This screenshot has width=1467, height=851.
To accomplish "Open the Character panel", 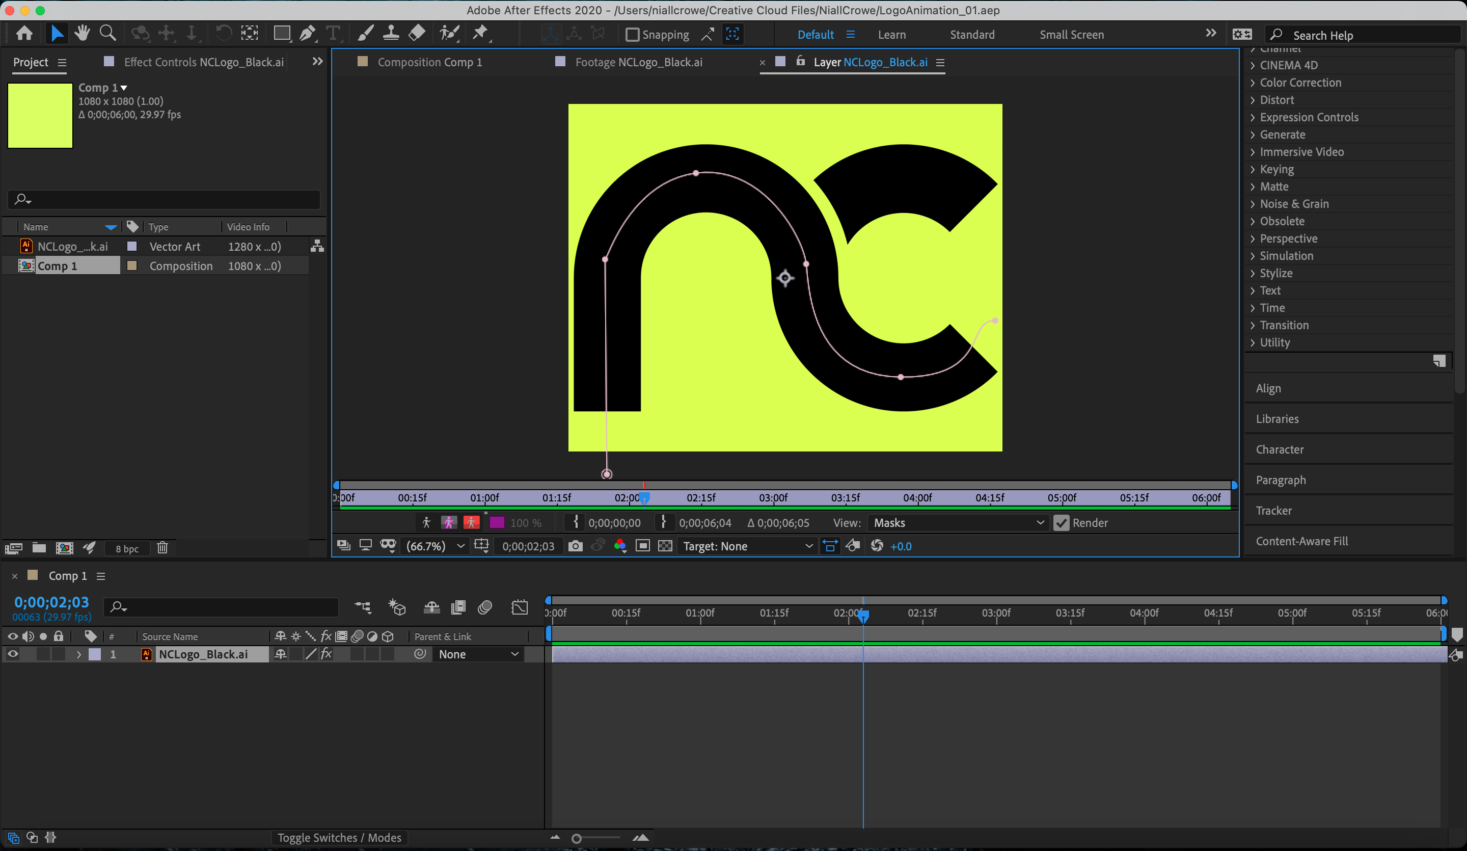I will tap(1280, 449).
